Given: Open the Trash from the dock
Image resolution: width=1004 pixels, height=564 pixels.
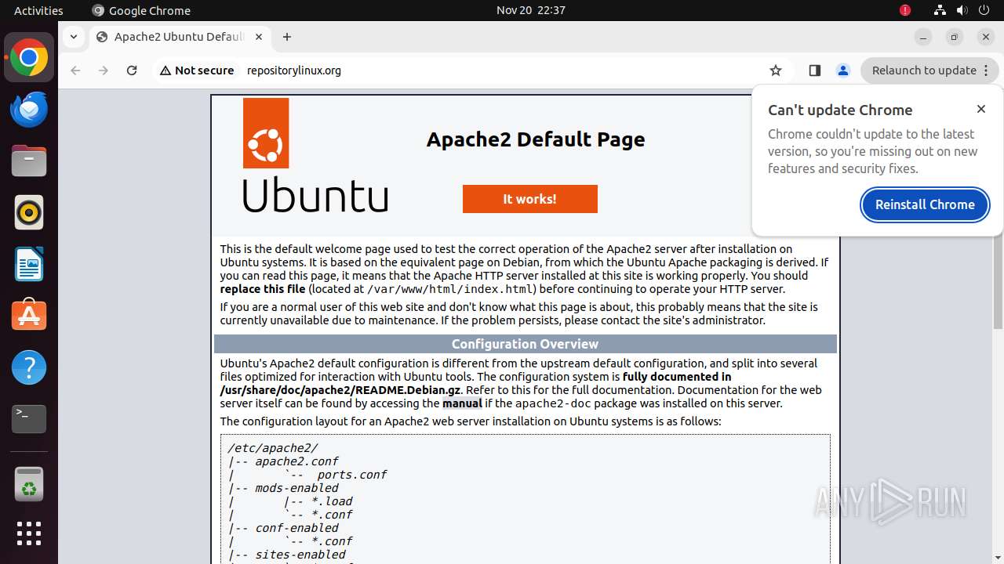Looking at the screenshot, I should (29, 483).
